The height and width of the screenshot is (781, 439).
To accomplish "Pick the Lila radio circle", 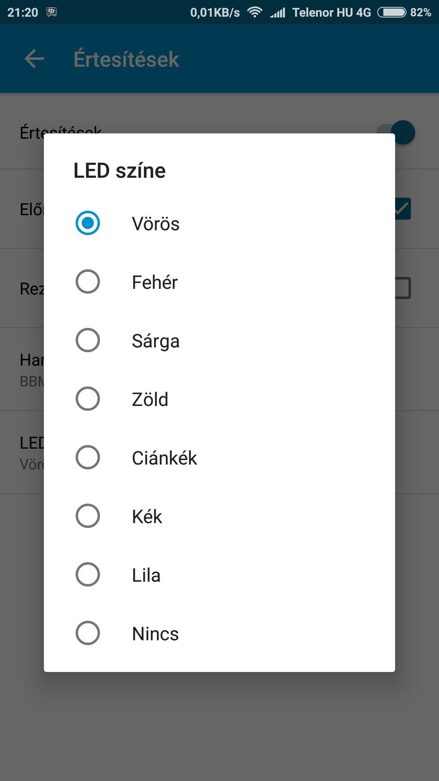I will point(88,574).
